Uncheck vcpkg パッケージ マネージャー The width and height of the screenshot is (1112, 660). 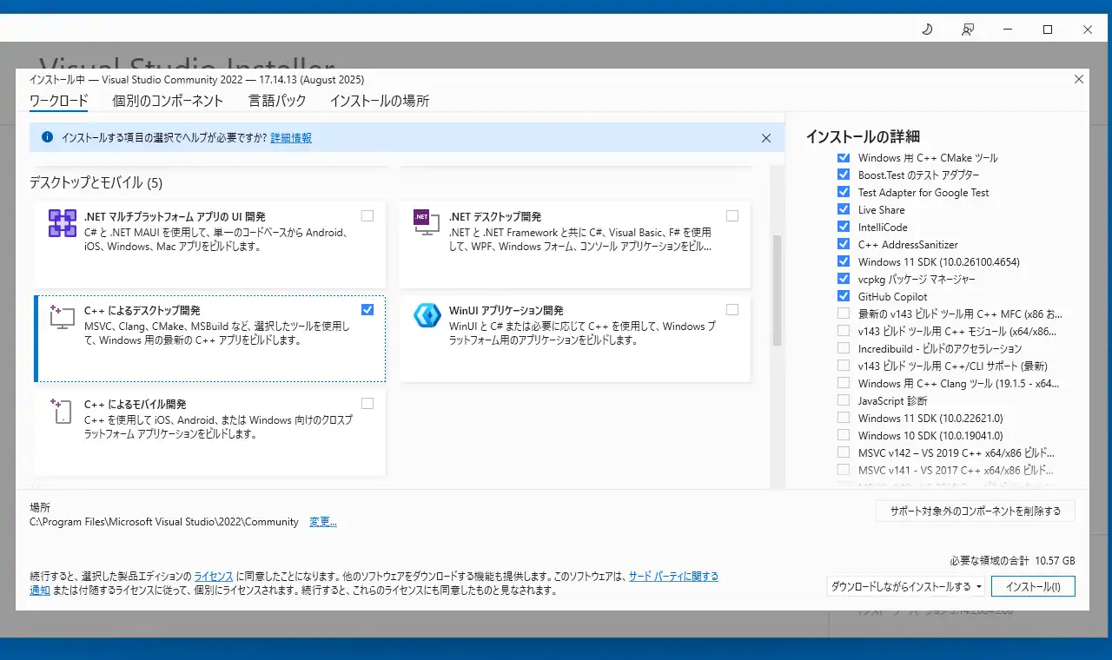tap(844, 279)
